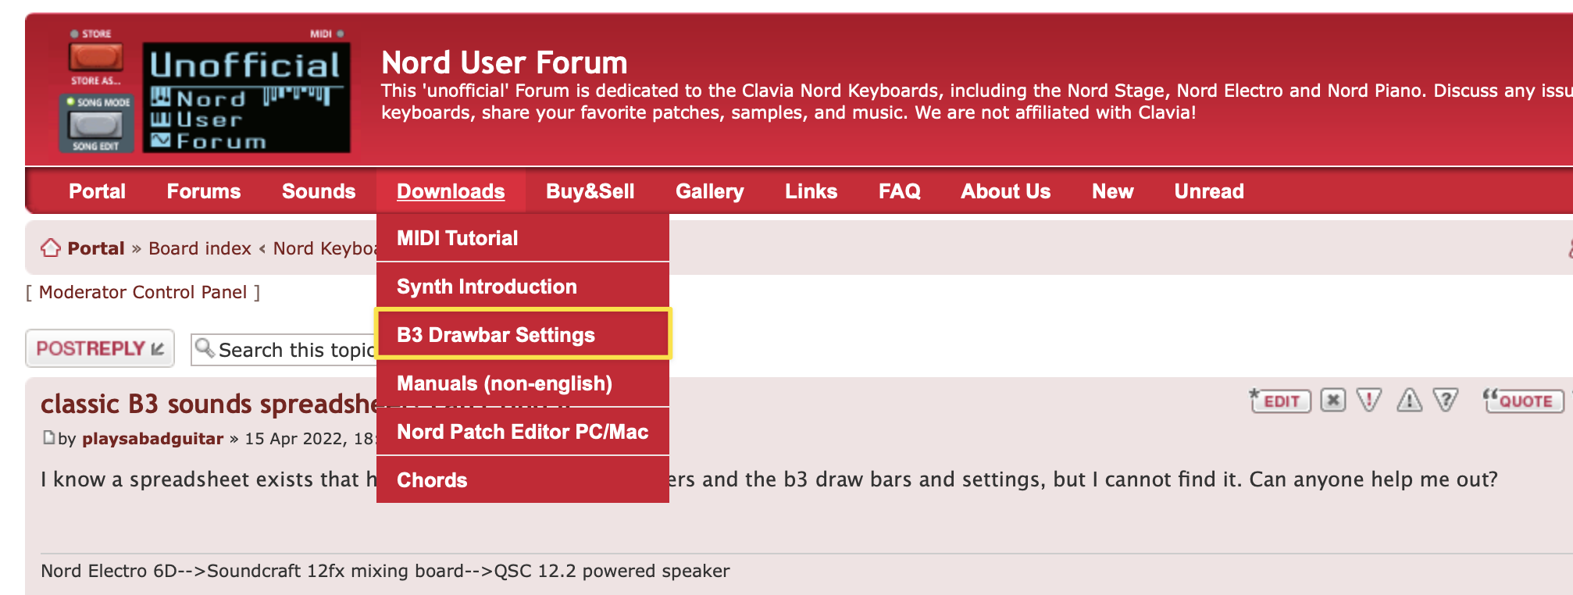Choose Nord Patch Editor PC/Mac
1573x595 pixels.
pos(523,432)
